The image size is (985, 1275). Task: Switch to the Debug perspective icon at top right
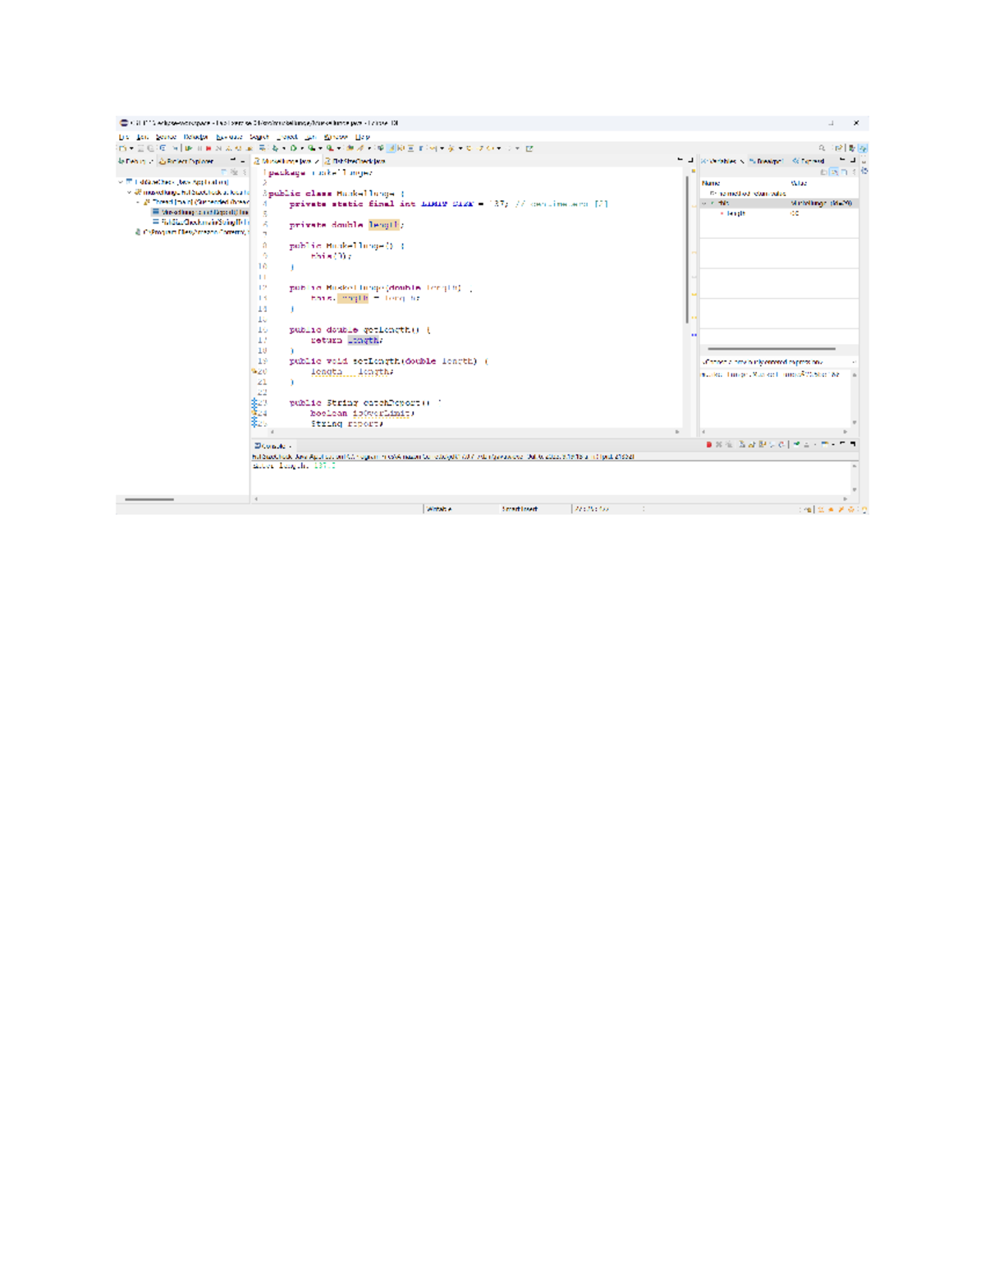point(863,149)
